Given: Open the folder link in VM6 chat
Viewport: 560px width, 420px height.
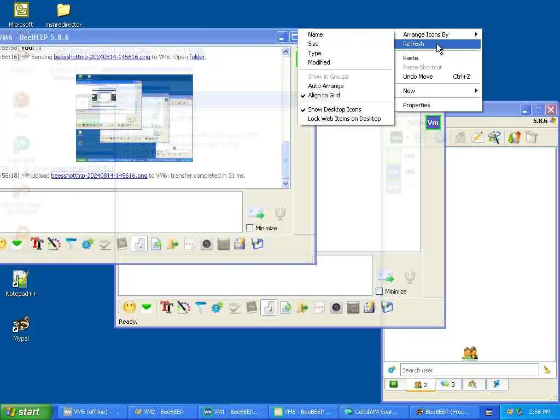Looking at the screenshot, I should 197,57.
